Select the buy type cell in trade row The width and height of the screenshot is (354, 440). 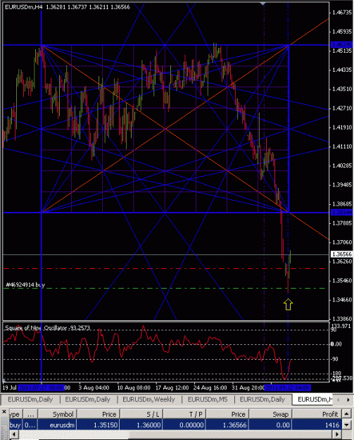click(x=15, y=425)
